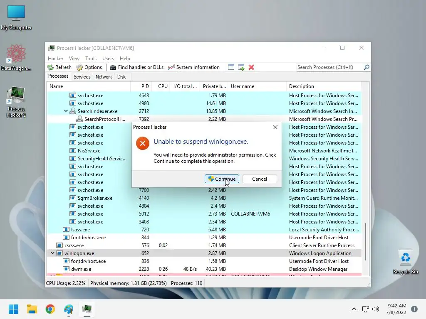
Task: Select the svchost.exe row PID 5012
Action: (204, 214)
